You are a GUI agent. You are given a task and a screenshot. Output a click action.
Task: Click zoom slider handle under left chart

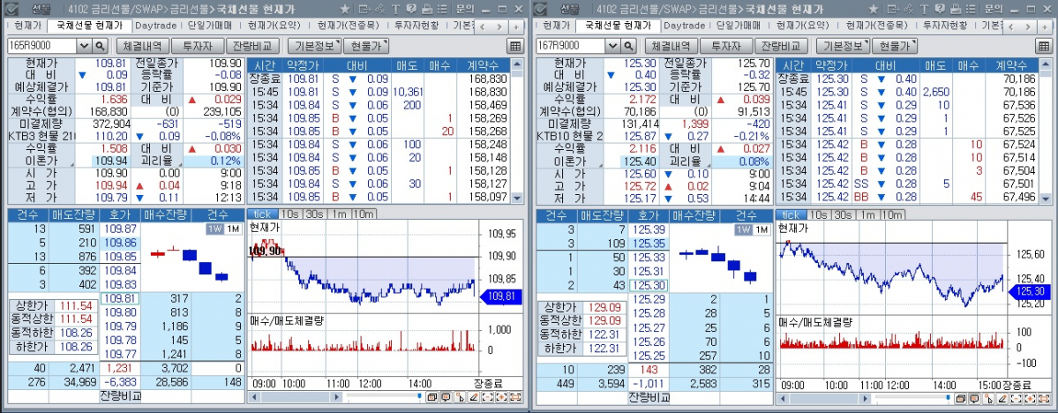coord(420,397)
